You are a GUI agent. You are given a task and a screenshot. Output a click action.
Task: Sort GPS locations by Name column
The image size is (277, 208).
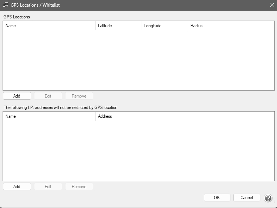(49, 26)
